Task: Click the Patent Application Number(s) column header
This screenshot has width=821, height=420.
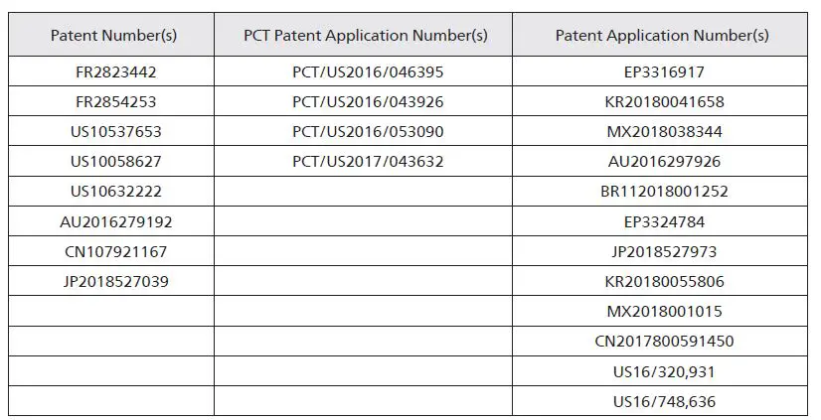Action: [661, 36]
